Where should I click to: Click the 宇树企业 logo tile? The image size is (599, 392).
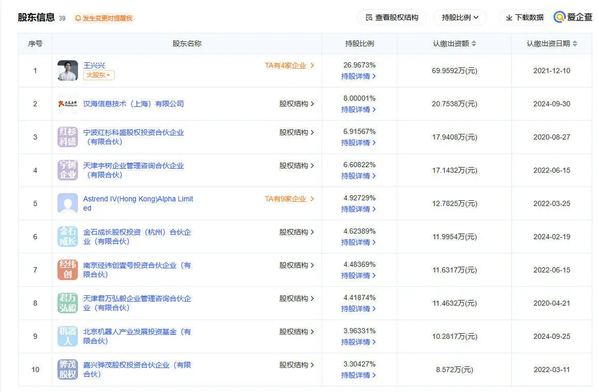[x=68, y=170]
